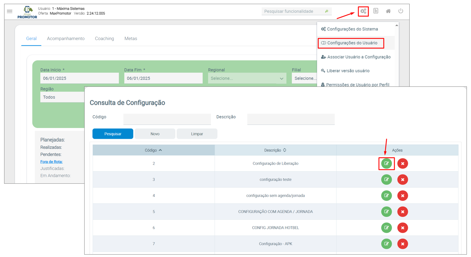Image resolution: width=471 pixels, height=257 pixels.
Task: Go to home via house icon
Action: click(x=388, y=11)
